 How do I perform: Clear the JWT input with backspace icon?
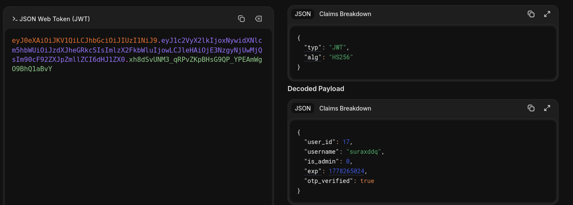[x=258, y=19]
